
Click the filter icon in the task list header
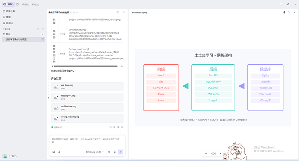pyautogui.click(x=42, y=29)
